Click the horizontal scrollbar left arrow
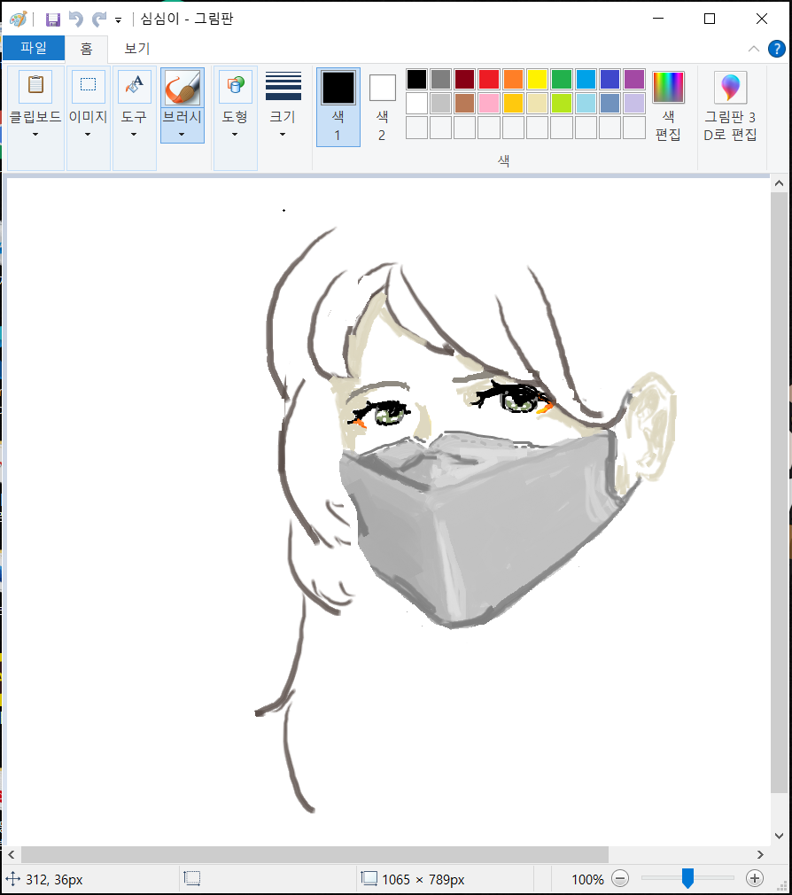The image size is (792, 895). click(x=12, y=854)
